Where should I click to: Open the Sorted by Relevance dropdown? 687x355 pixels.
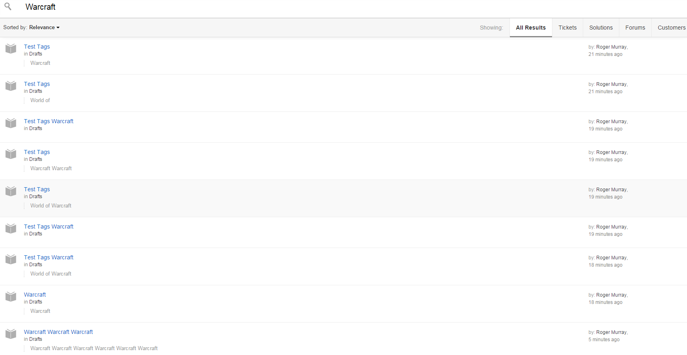[44, 28]
